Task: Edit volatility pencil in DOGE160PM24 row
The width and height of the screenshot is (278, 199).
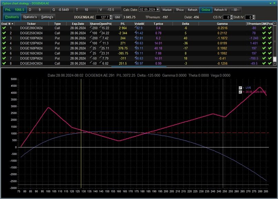Action: pos(136,47)
